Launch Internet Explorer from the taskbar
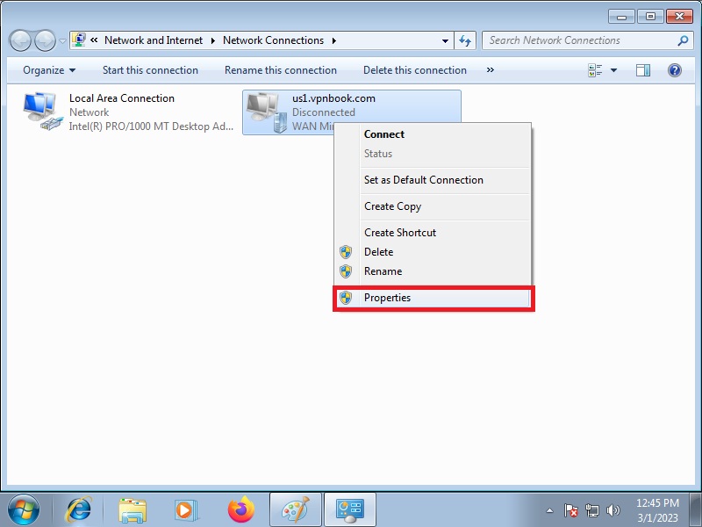 pyautogui.click(x=79, y=509)
